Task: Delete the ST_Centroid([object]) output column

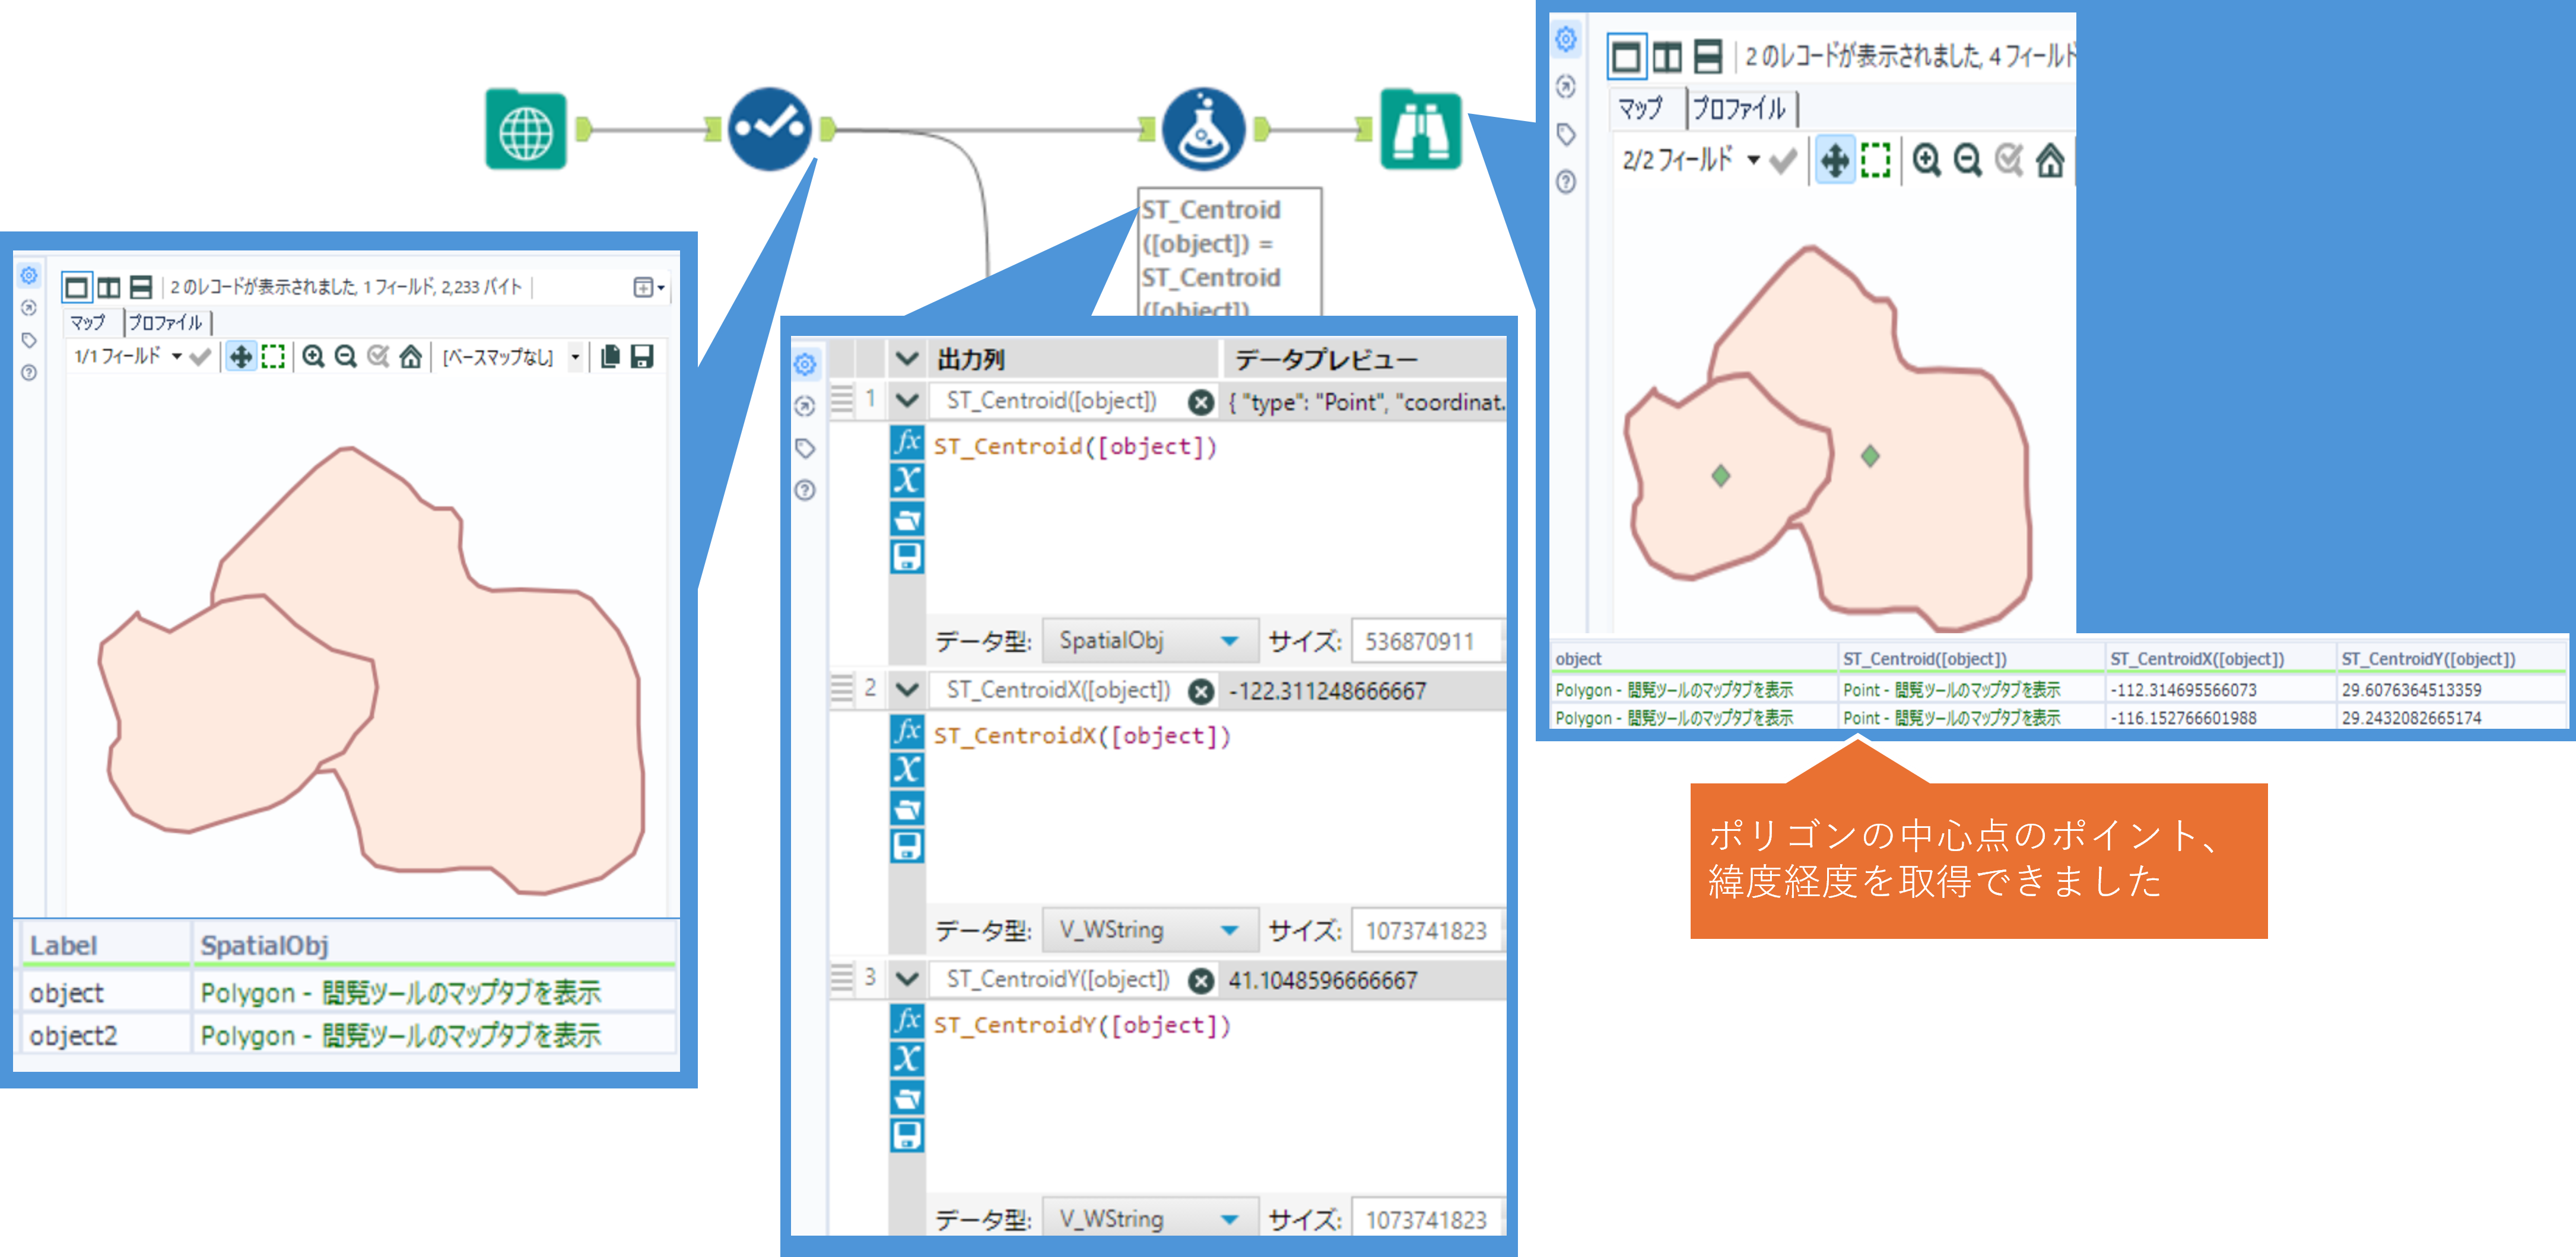Action: click(1200, 402)
